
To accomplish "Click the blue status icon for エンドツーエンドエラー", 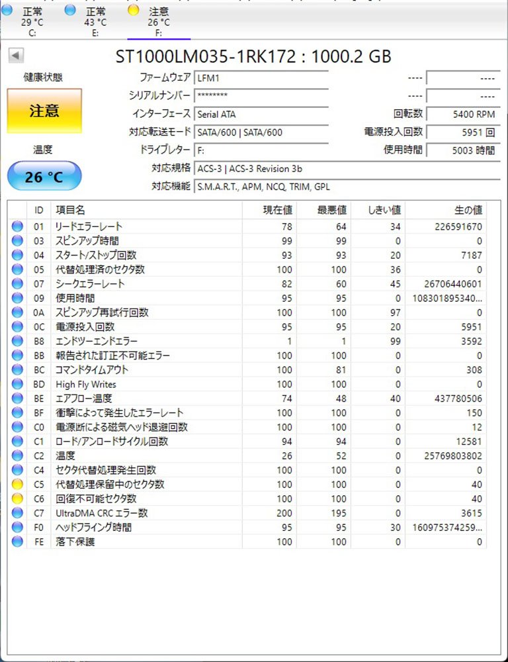I will coord(17,341).
